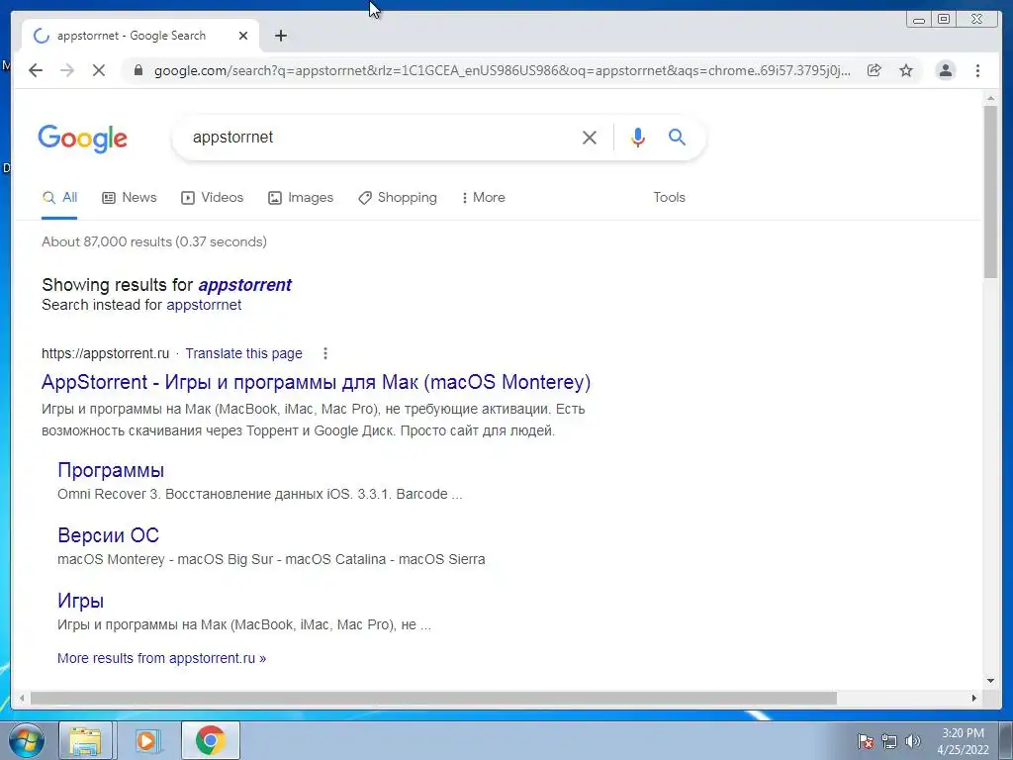Screen dimensions: 1013x760
Task: Switch to News results
Action: tap(130, 198)
